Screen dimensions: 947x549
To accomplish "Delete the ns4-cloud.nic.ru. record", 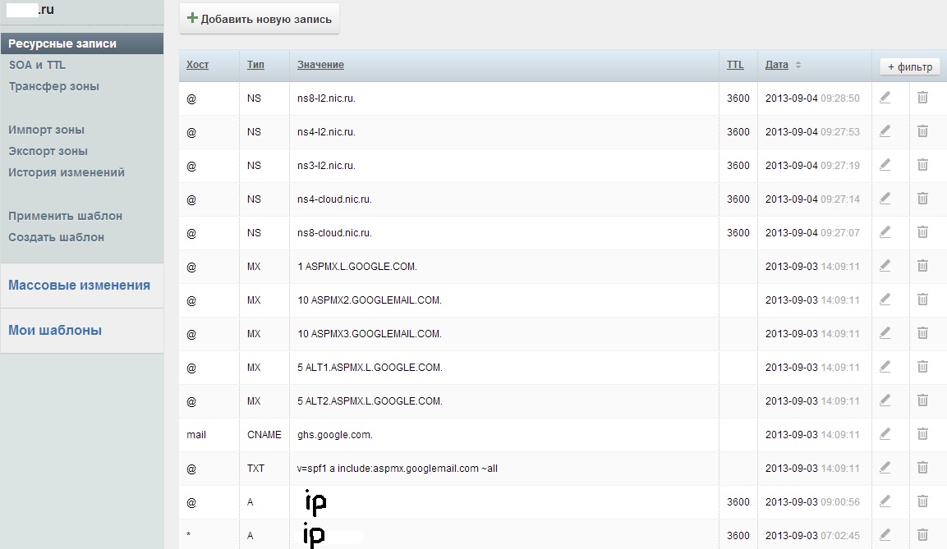I will coord(922,199).
